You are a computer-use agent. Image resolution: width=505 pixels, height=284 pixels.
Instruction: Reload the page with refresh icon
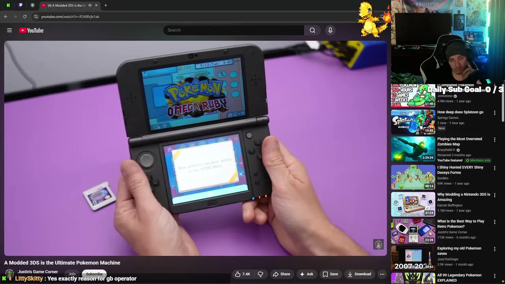click(25, 17)
